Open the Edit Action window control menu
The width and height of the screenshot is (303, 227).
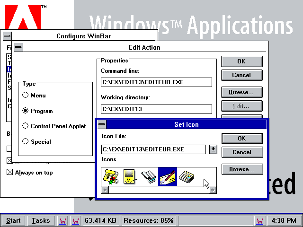[x=18, y=47]
